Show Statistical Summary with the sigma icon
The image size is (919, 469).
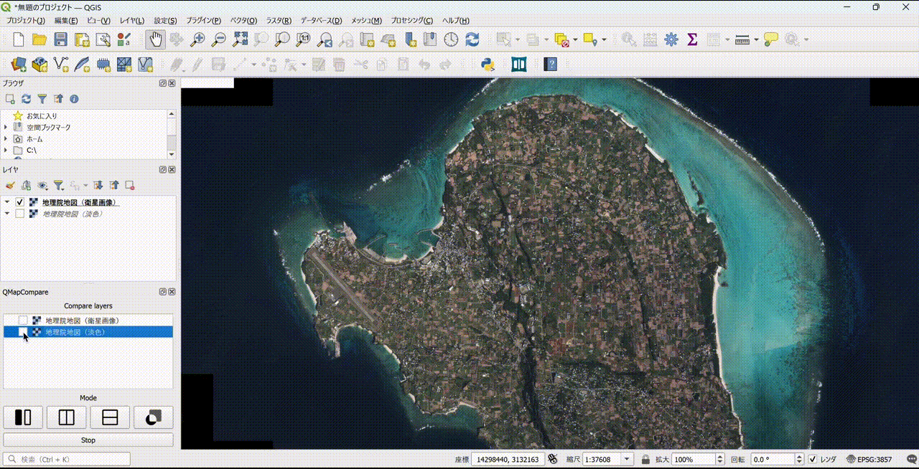point(691,39)
